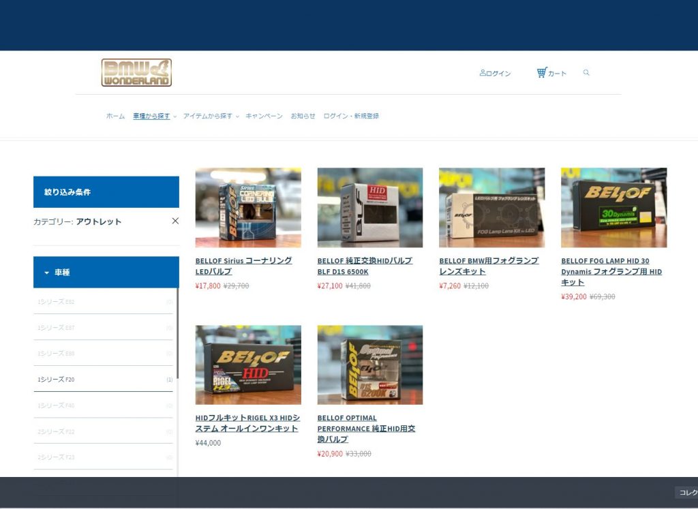Select the 1シリーズ E87 filter row
The height and width of the screenshot is (509, 698).
coord(104,328)
